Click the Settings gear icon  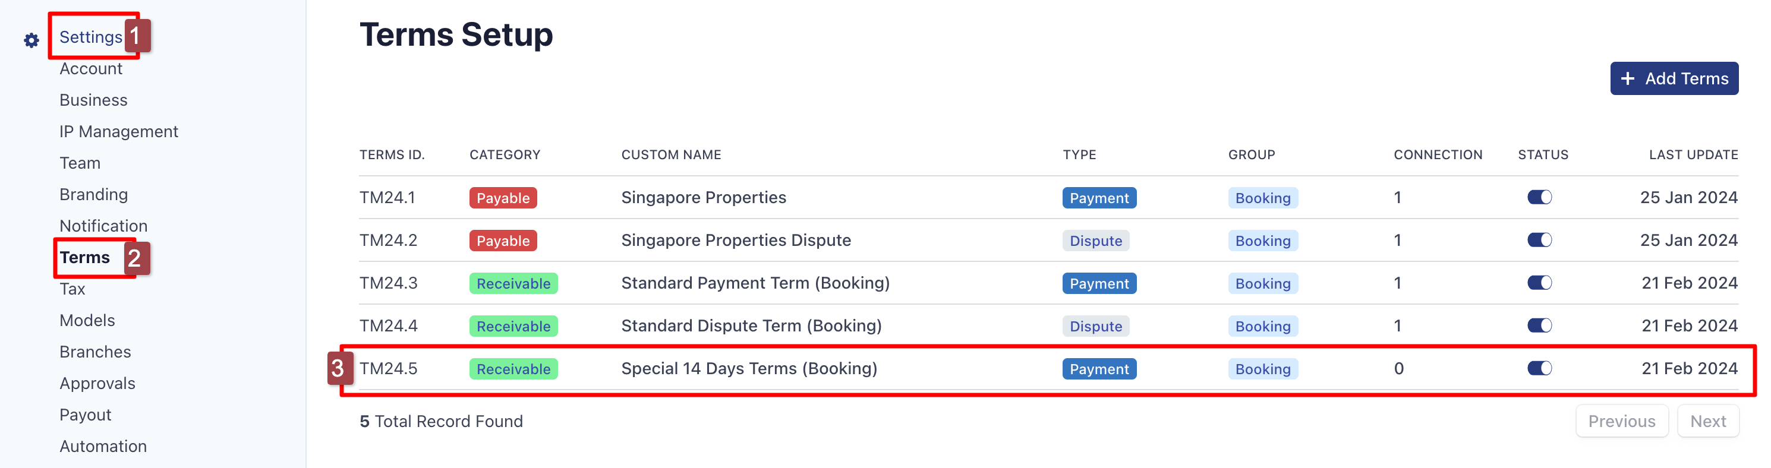tap(31, 40)
